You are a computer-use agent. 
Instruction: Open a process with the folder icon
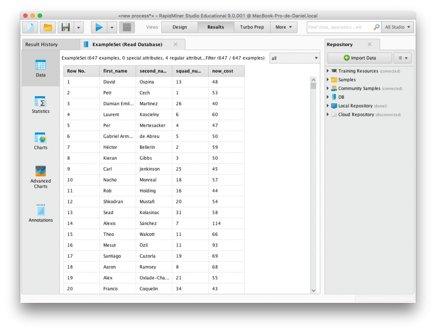click(48, 27)
